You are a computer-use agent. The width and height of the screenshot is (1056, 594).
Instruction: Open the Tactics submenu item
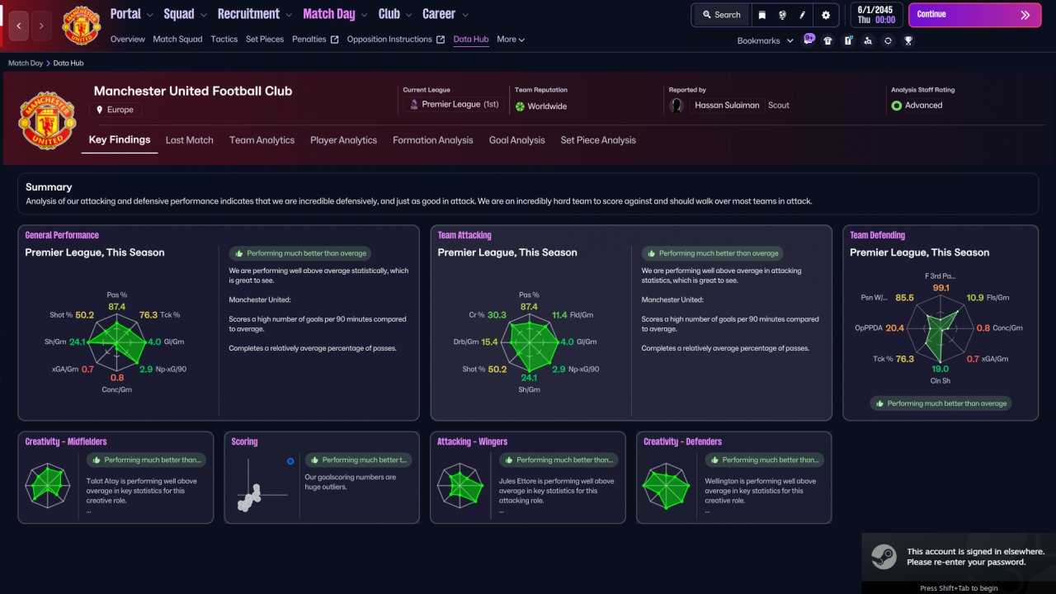pyautogui.click(x=224, y=40)
